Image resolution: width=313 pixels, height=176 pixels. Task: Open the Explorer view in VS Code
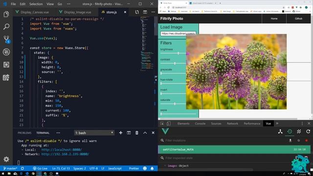pos(6,14)
